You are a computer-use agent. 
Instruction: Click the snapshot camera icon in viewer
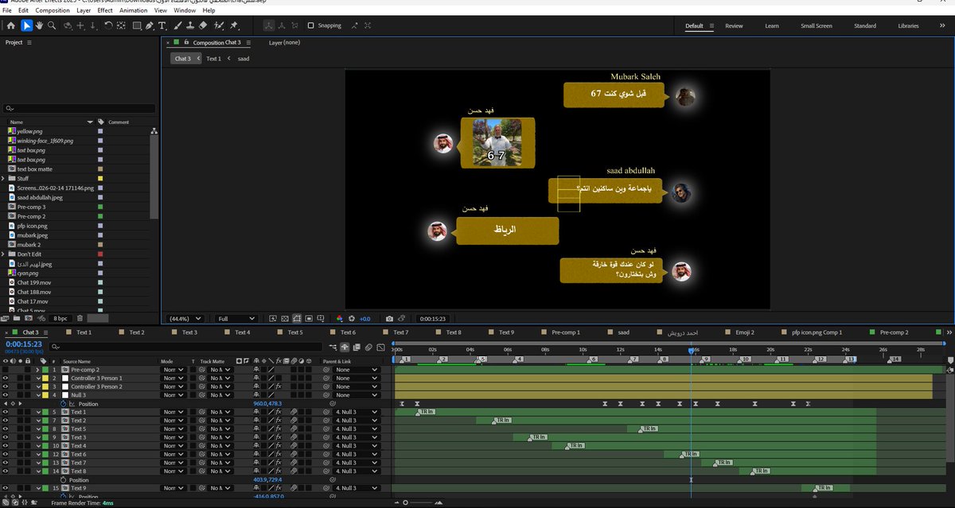389,319
